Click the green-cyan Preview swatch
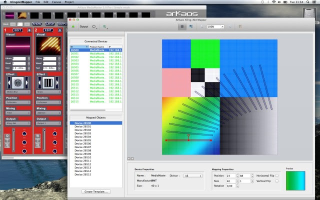 [x=295, y=180]
